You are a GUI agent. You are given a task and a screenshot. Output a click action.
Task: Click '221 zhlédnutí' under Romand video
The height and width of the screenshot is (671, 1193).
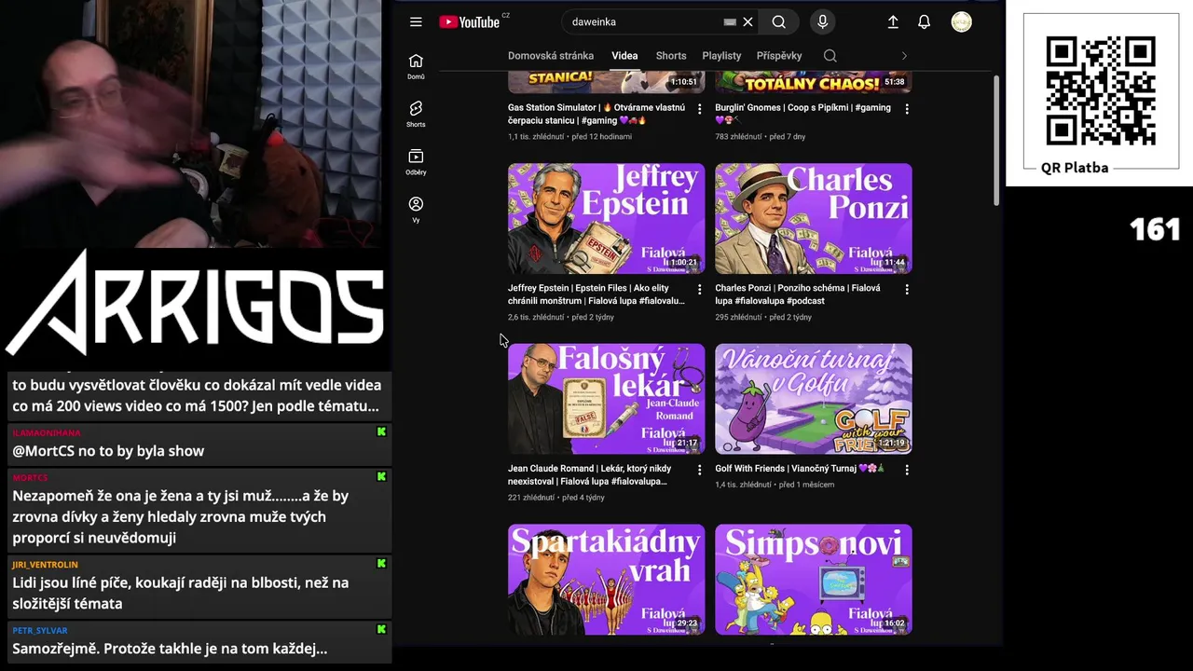click(x=531, y=498)
